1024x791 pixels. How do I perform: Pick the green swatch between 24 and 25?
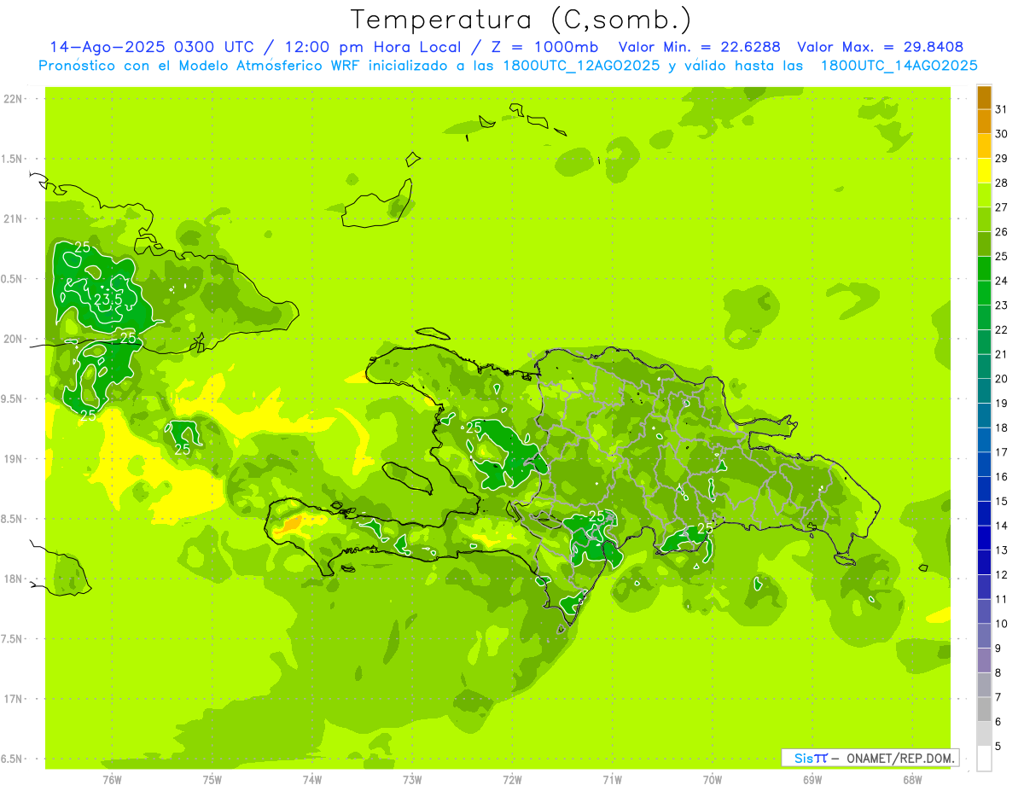[984, 269]
